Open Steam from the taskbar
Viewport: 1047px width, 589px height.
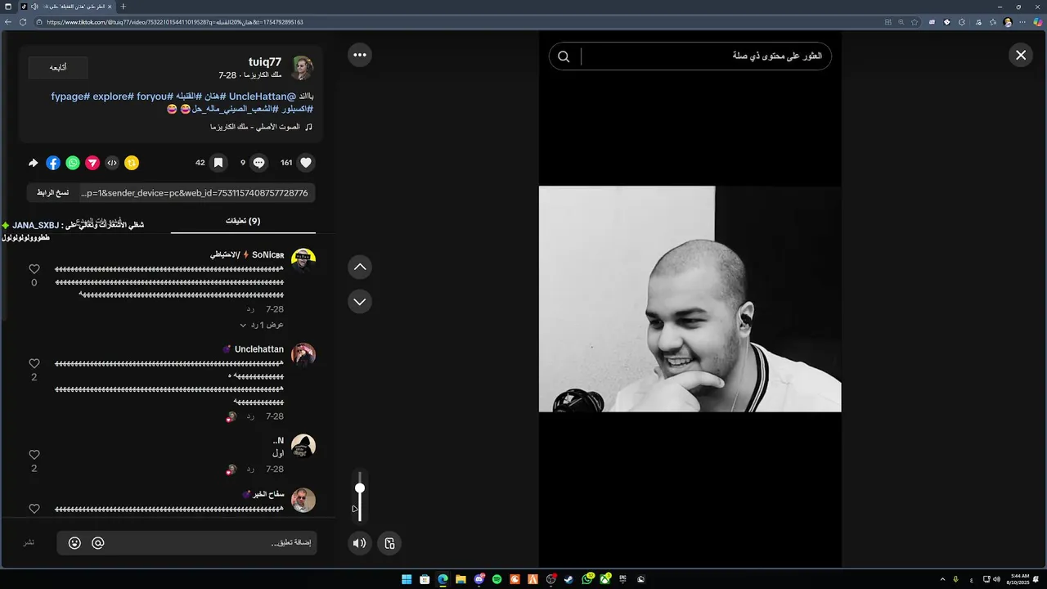[568, 579]
